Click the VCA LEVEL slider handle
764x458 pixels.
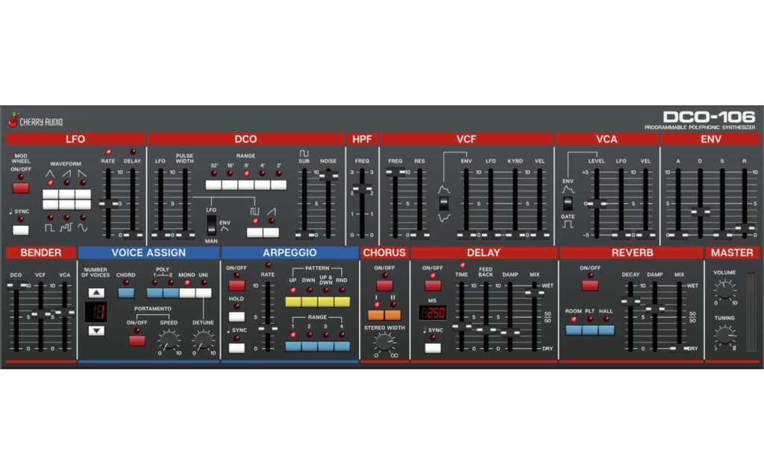point(596,204)
